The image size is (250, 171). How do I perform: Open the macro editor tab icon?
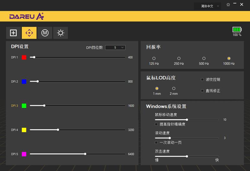pyautogui.click(x=45, y=33)
